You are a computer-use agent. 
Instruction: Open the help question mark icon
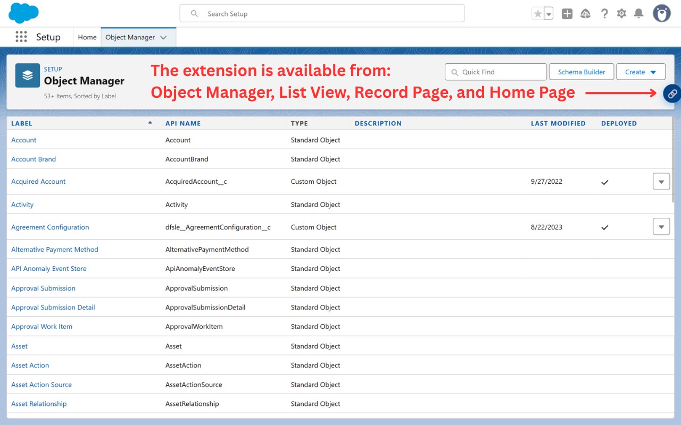604,14
